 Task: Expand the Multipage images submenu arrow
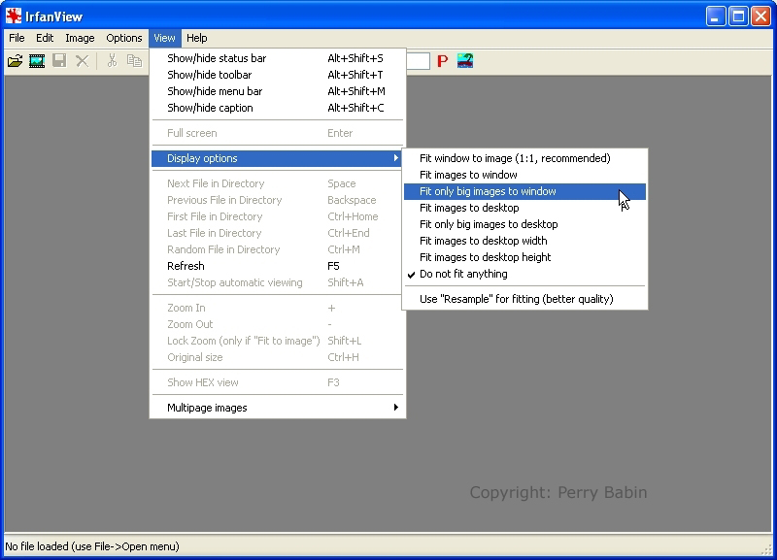point(395,408)
